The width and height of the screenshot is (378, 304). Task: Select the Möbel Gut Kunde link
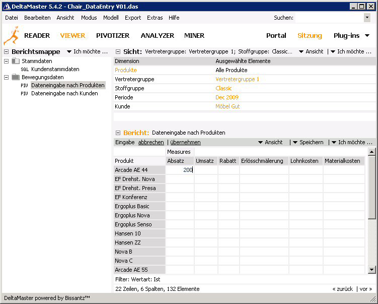point(228,106)
